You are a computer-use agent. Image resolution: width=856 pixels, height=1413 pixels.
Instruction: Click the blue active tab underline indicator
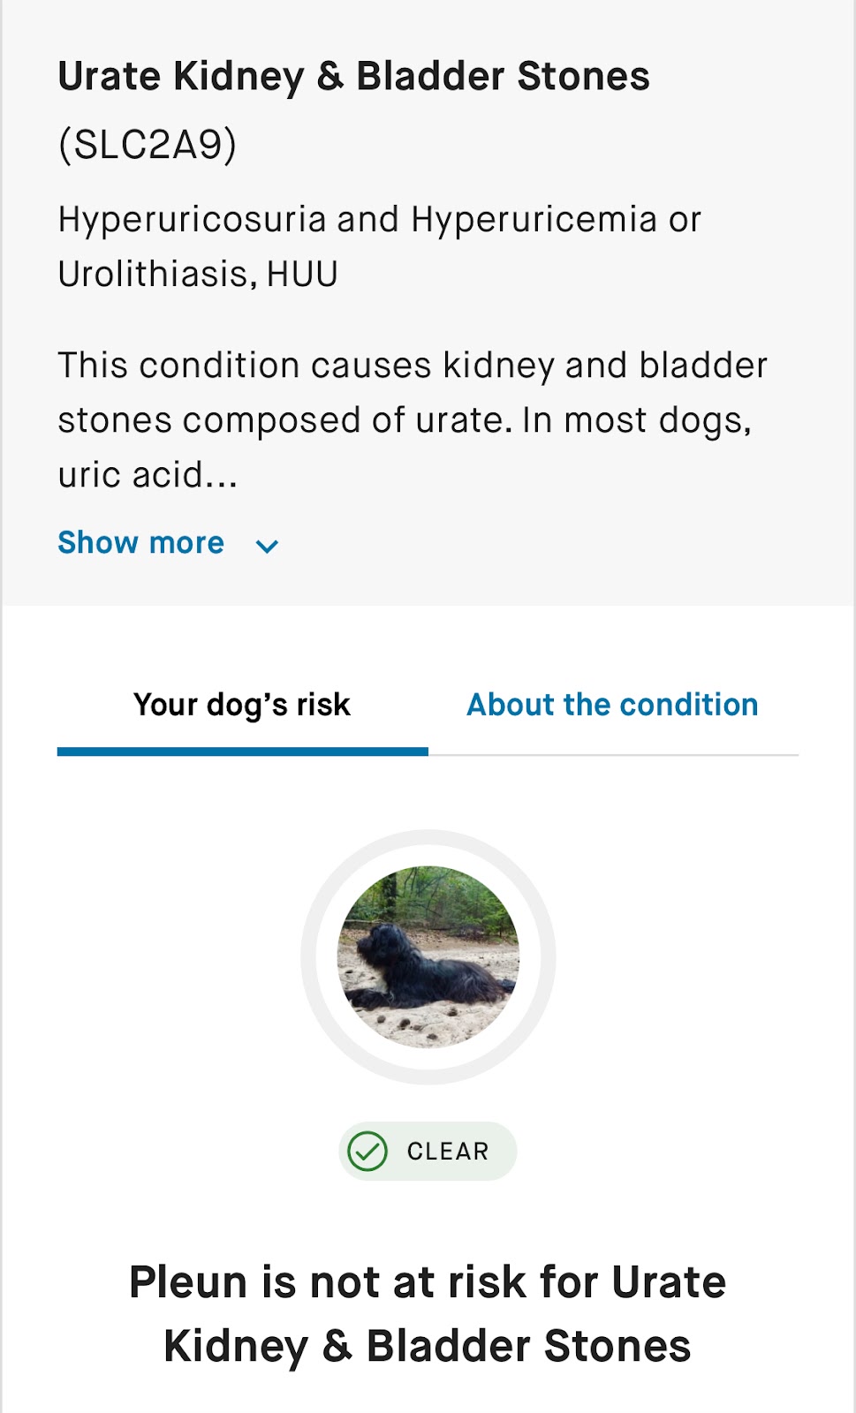click(242, 752)
